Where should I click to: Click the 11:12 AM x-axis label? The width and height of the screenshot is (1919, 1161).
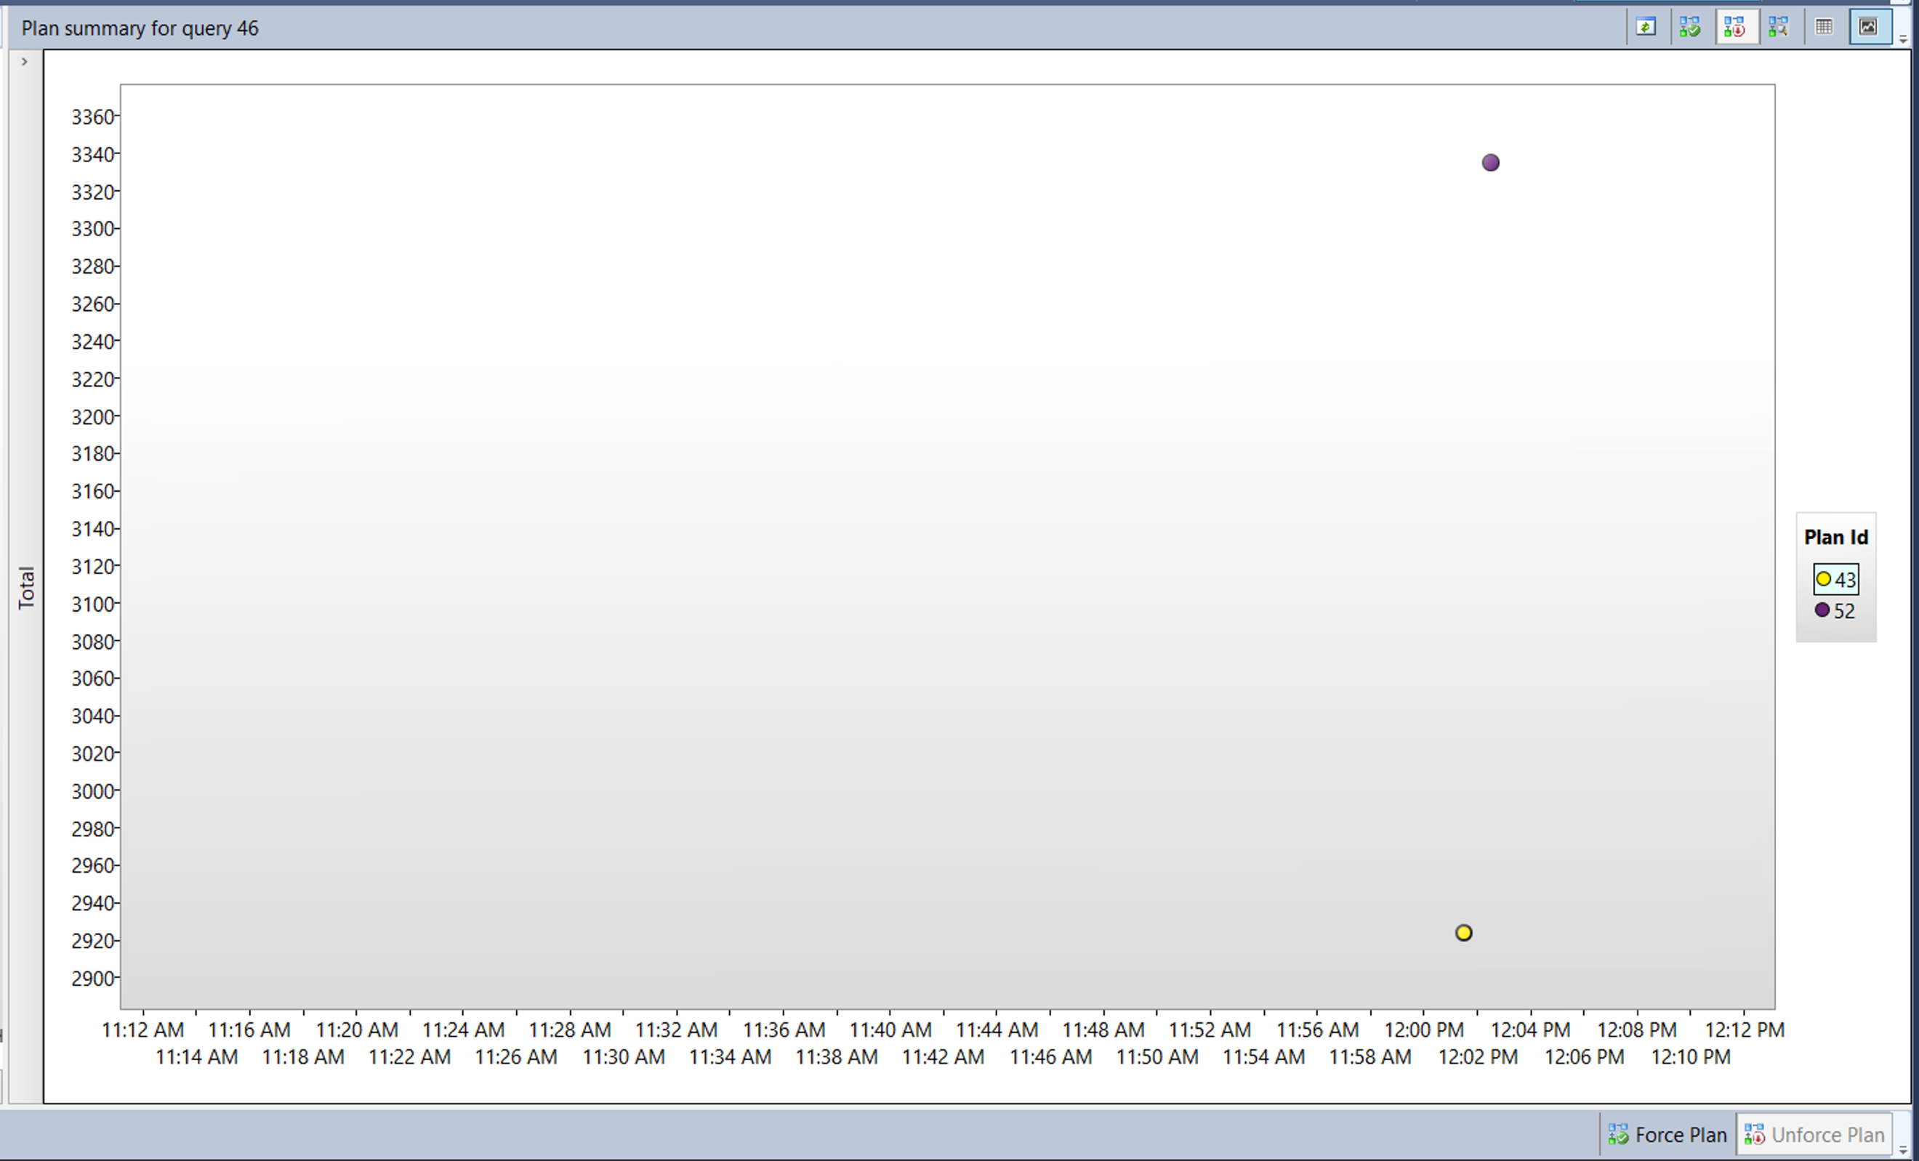click(142, 1029)
